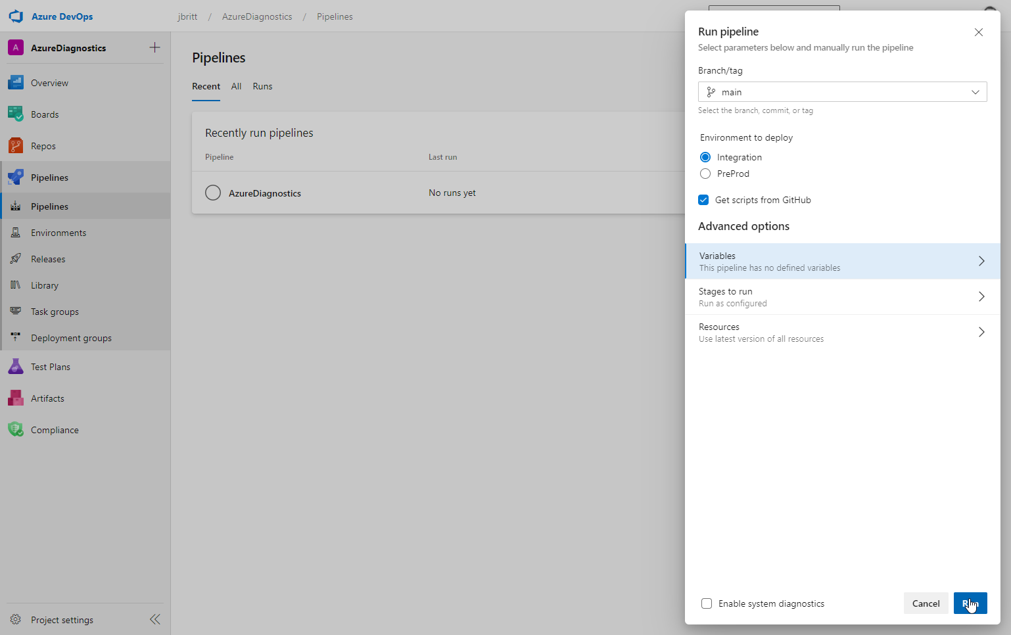Open Overview via its sidebar icon
This screenshot has width=1011, height=635.
tap(16, 83)
